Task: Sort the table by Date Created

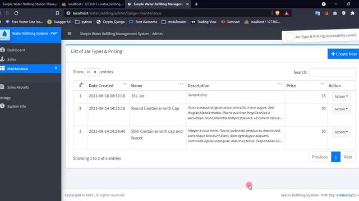Action: (x=108, y=85)
